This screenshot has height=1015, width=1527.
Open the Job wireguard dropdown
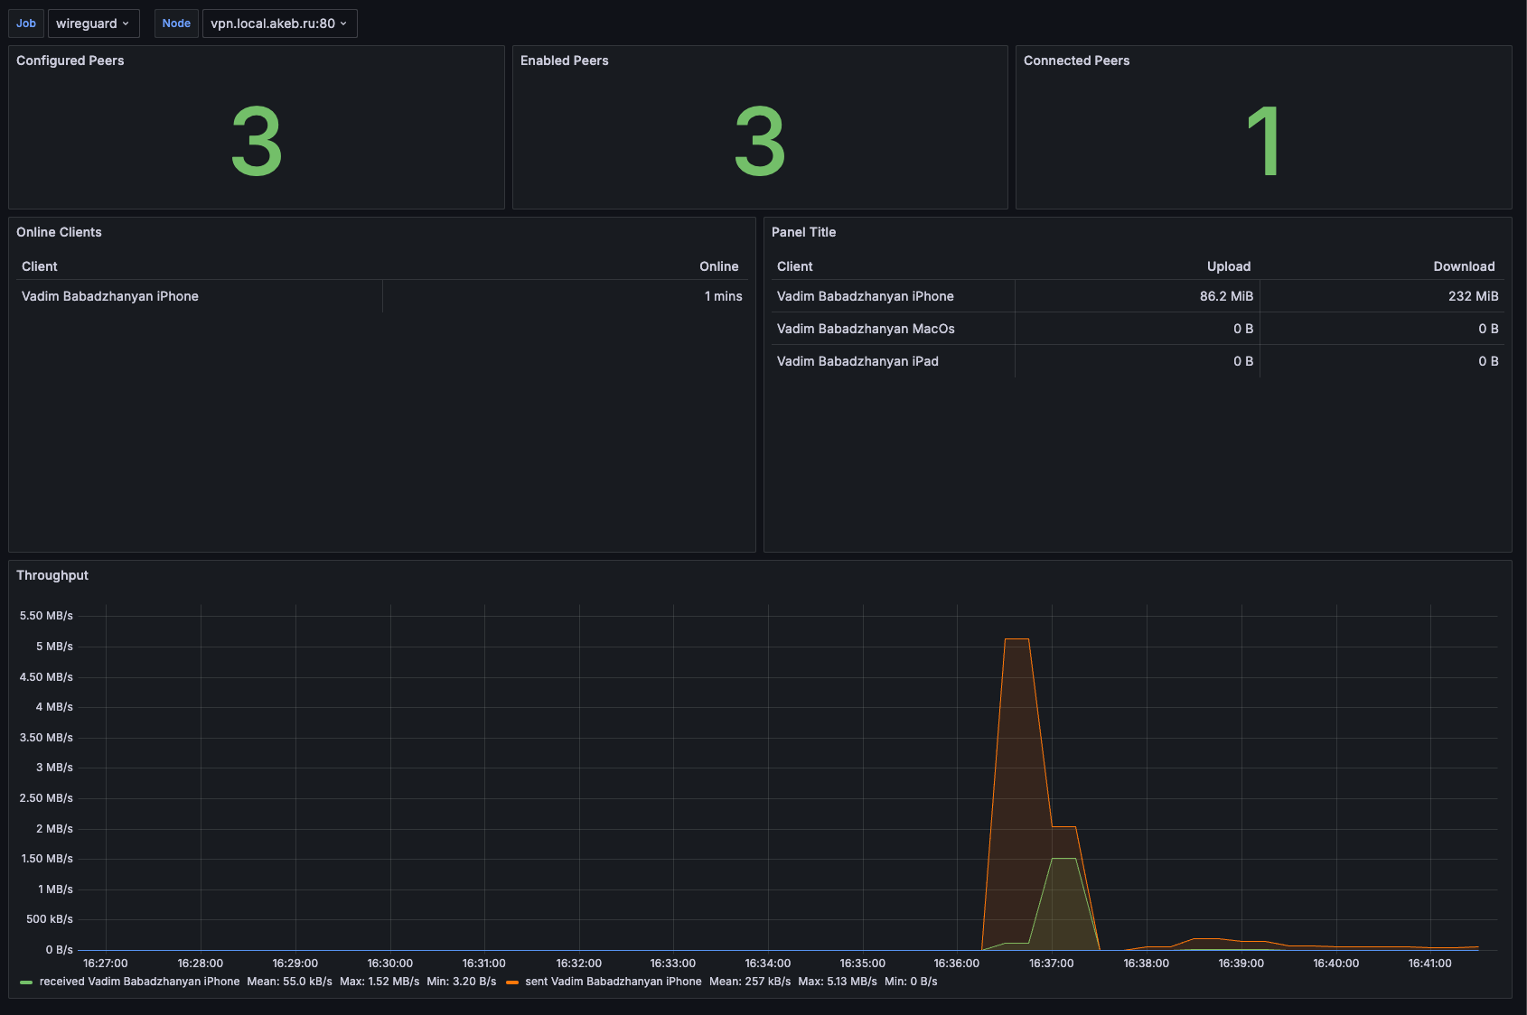pyautogui.click(x=93, y=23)
